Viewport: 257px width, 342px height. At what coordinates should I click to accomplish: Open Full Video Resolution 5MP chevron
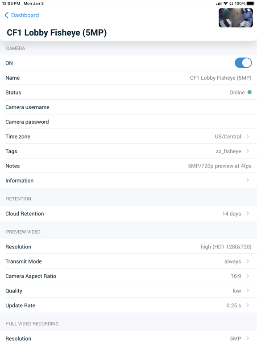click(x=248, y=338)
